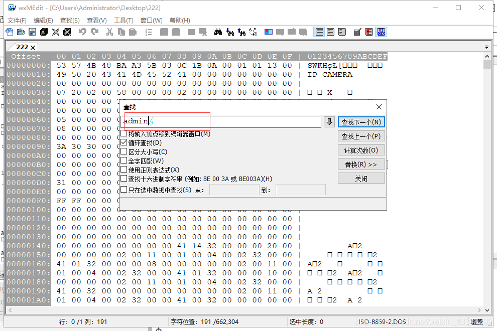
Task: Enable 使用正则表达式(X) regex checkbox
Action: (x=124, y=170)
